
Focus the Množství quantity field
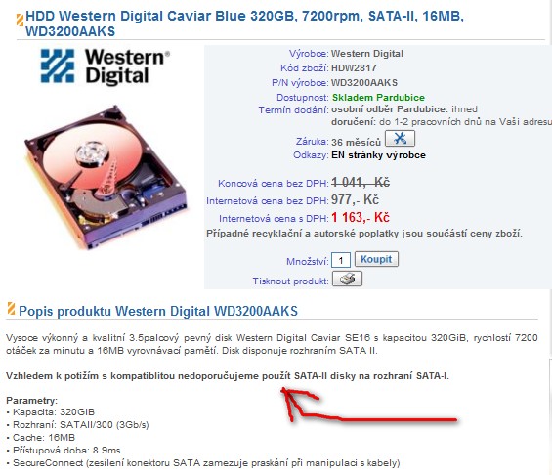coord(340,260)
